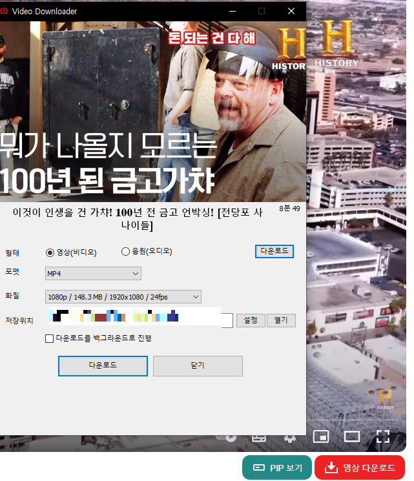Toggle theater mode icon in player
The image size is (414, 481).
tap(352, 436)
